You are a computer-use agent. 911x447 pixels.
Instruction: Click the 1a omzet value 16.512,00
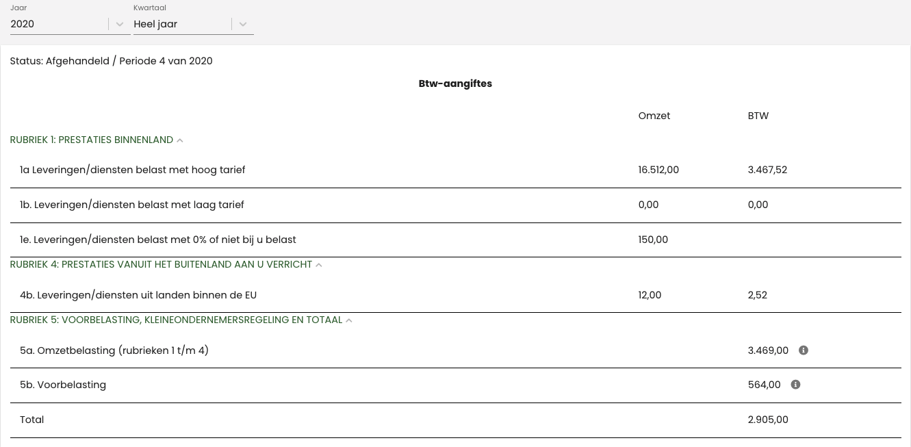(658, 170)
